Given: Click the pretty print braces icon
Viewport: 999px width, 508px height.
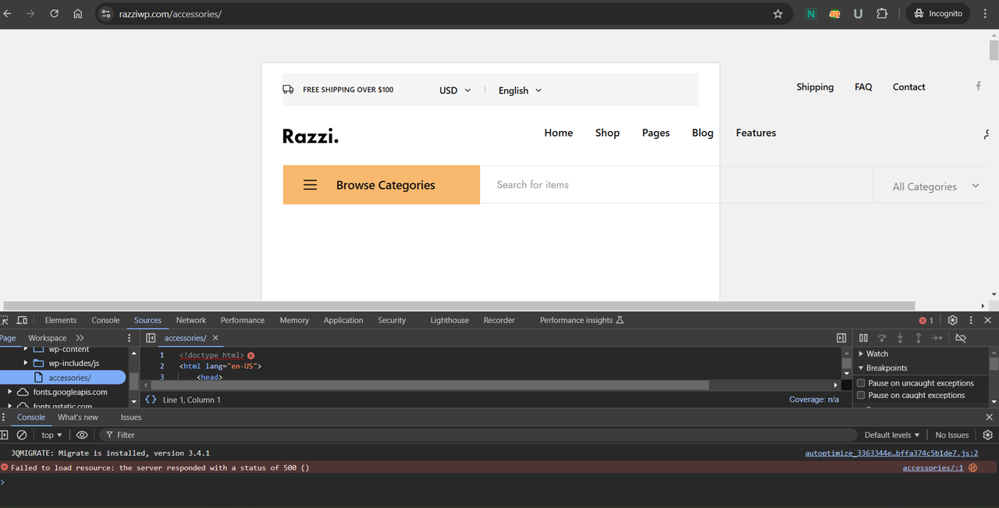Looking at the screenshot, I should [151, 400].
